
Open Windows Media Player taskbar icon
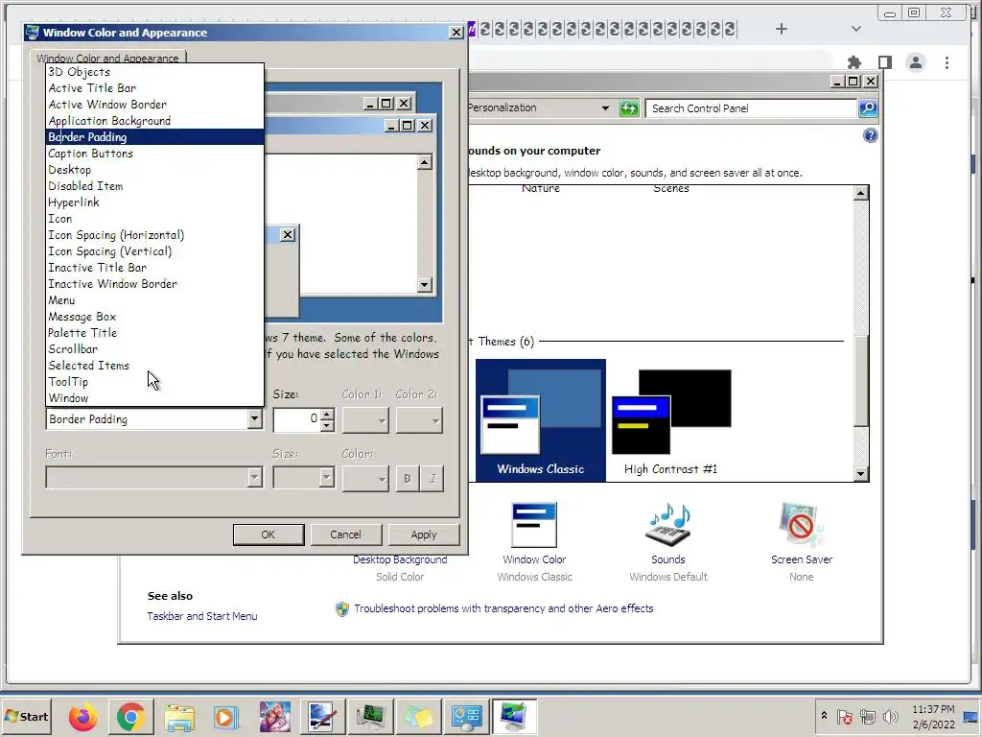pos(225,716)
